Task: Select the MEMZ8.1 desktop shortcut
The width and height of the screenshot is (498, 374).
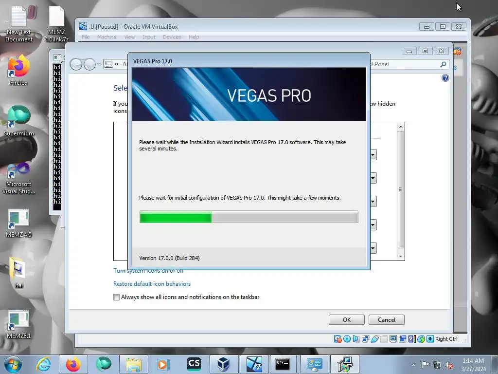Action: [19, 324]
